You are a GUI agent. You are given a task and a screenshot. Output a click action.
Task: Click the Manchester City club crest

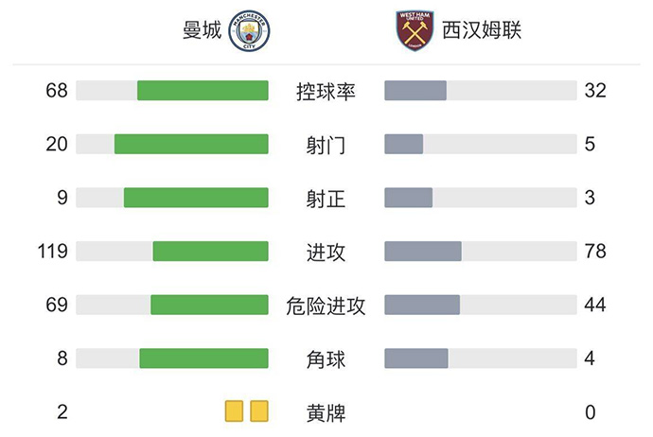click(250, 31)
